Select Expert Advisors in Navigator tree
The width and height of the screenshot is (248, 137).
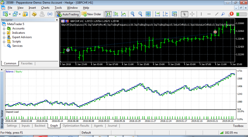22,37
